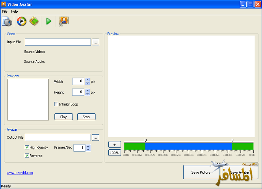Increase Width with the up spinner arrow
This screenshot has height=189, width=262.
point(87,80)
